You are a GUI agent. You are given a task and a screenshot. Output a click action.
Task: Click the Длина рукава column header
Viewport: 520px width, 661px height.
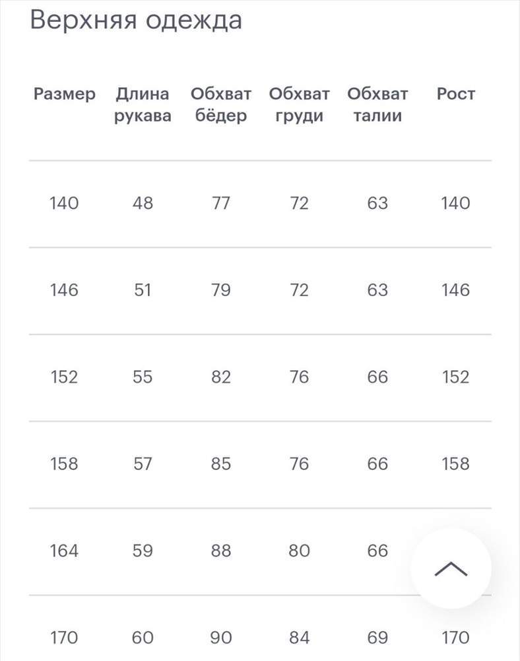143,104
